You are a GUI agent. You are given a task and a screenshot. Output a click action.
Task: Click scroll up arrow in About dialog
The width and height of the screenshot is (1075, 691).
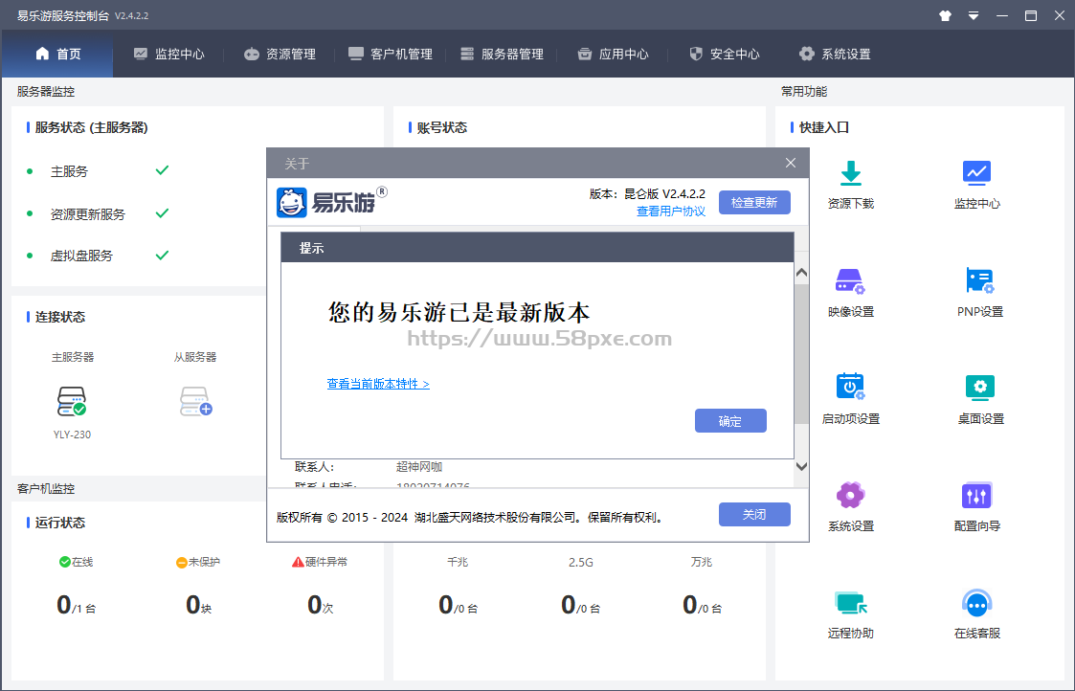801,273
